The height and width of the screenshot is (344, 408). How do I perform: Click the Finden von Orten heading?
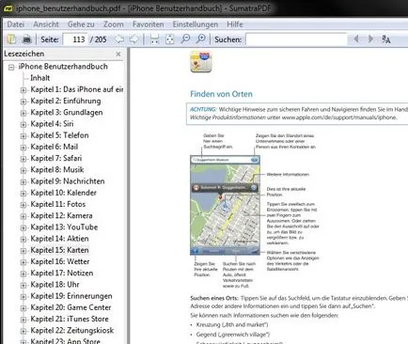pyautogui.click(x=221, y=94)
